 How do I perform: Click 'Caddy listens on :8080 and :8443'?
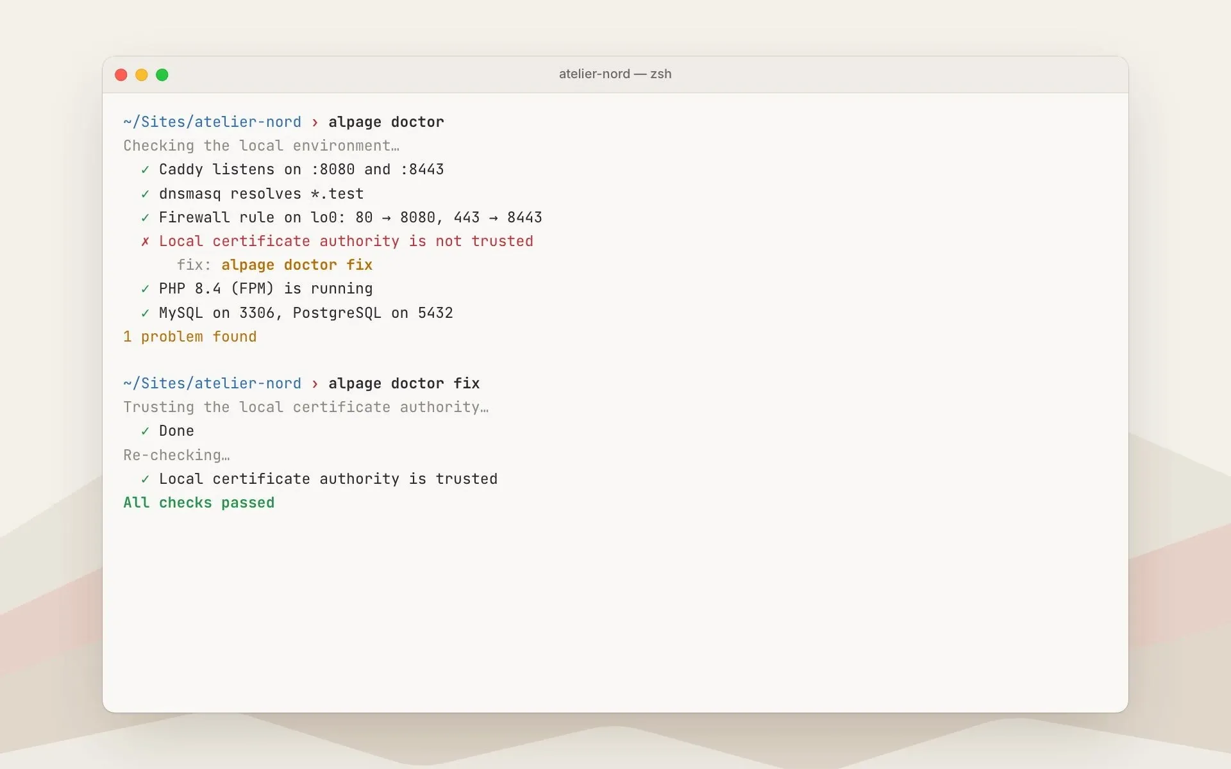(x=301, y=169)
